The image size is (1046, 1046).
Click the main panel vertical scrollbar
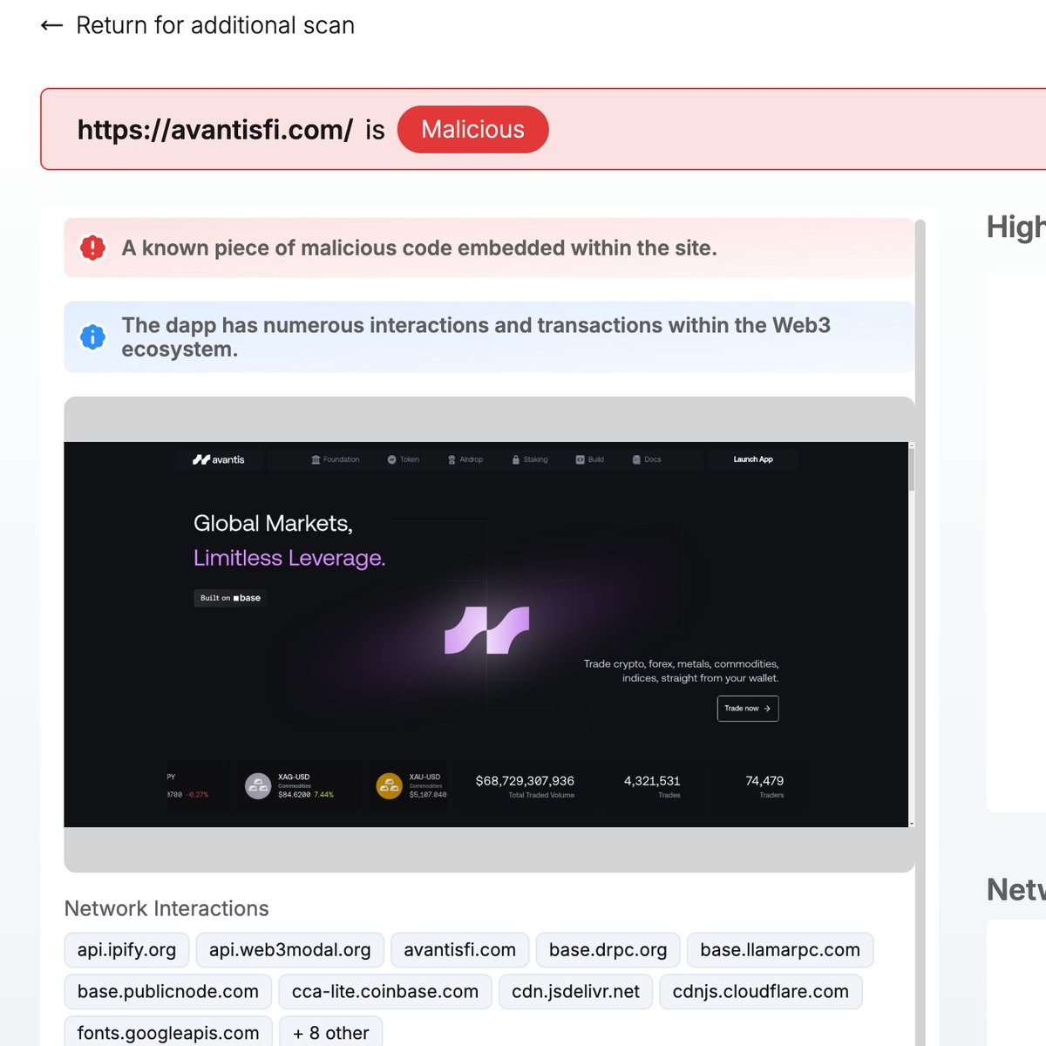click(920, 633)
